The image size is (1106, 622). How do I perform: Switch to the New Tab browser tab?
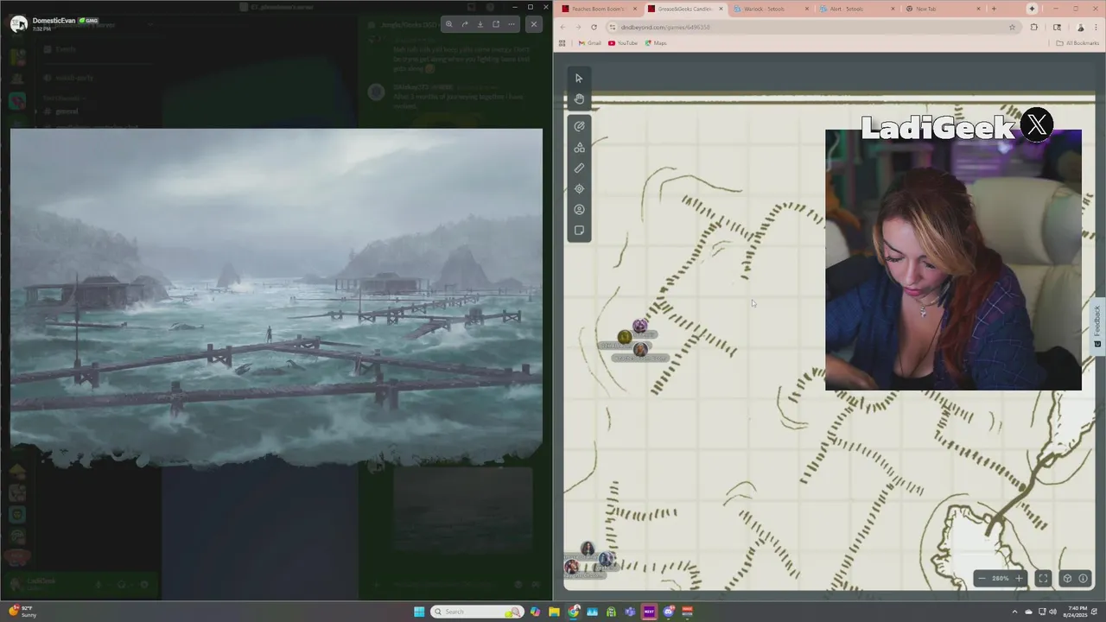[x=942, y=9]
